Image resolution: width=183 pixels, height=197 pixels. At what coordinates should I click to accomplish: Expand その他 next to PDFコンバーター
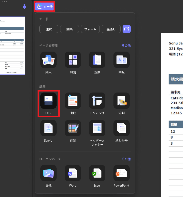[x=126, y=159]
